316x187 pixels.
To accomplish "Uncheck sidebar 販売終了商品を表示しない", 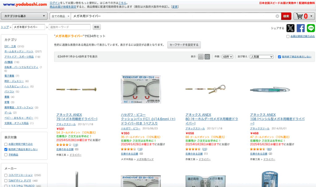I will click(6, 149).
